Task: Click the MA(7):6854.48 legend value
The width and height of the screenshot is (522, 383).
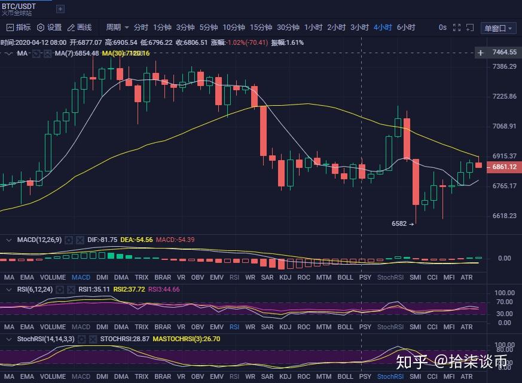Action: coord(77,54)
